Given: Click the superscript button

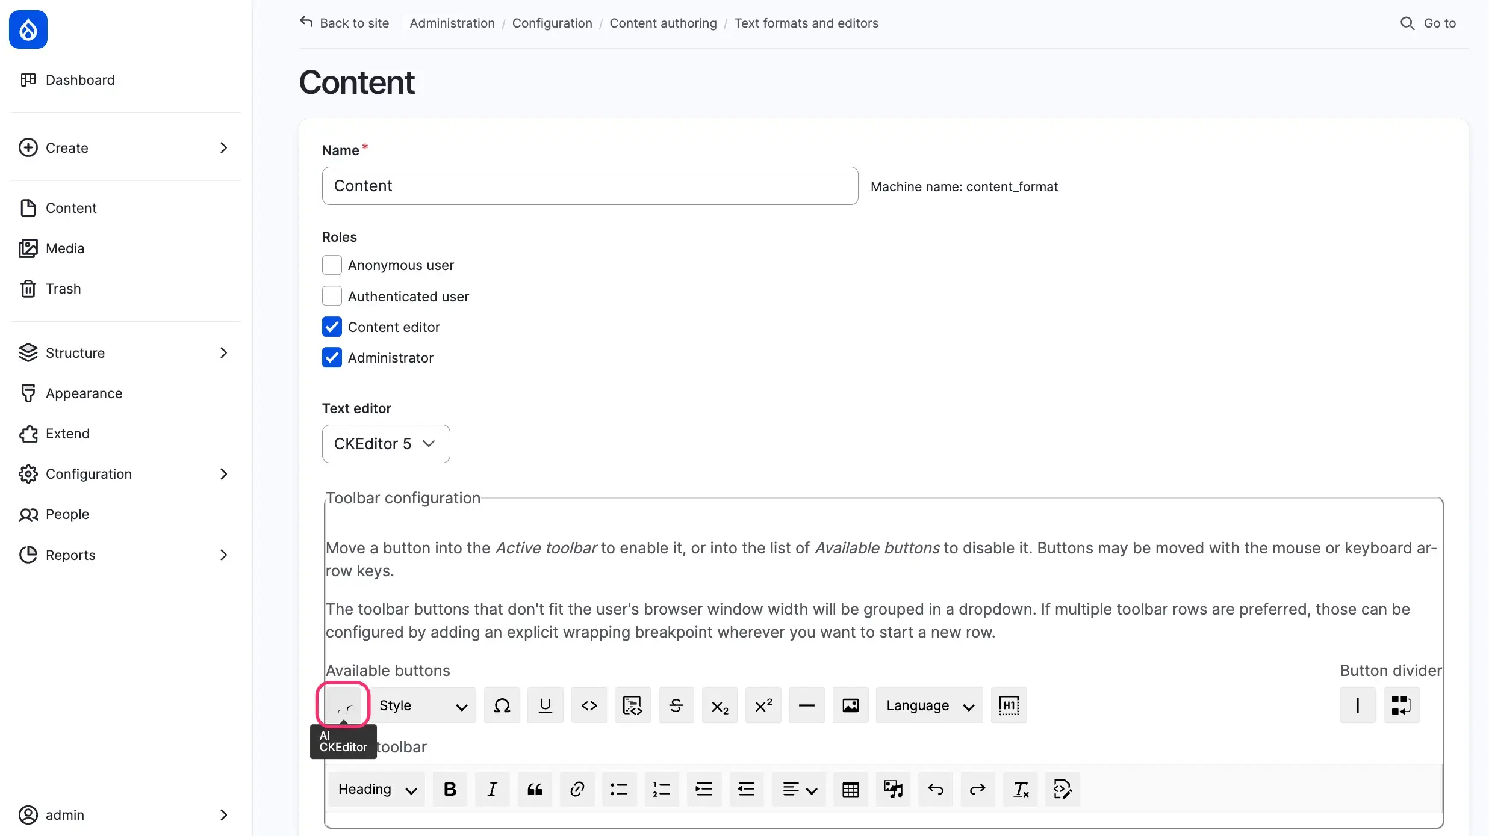Looking at the screenshot, I should [x=763, y=705].
